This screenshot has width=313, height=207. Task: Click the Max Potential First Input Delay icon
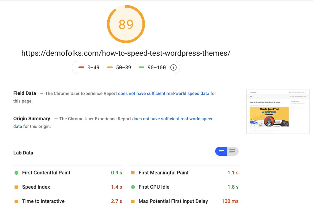click(133, 201)
